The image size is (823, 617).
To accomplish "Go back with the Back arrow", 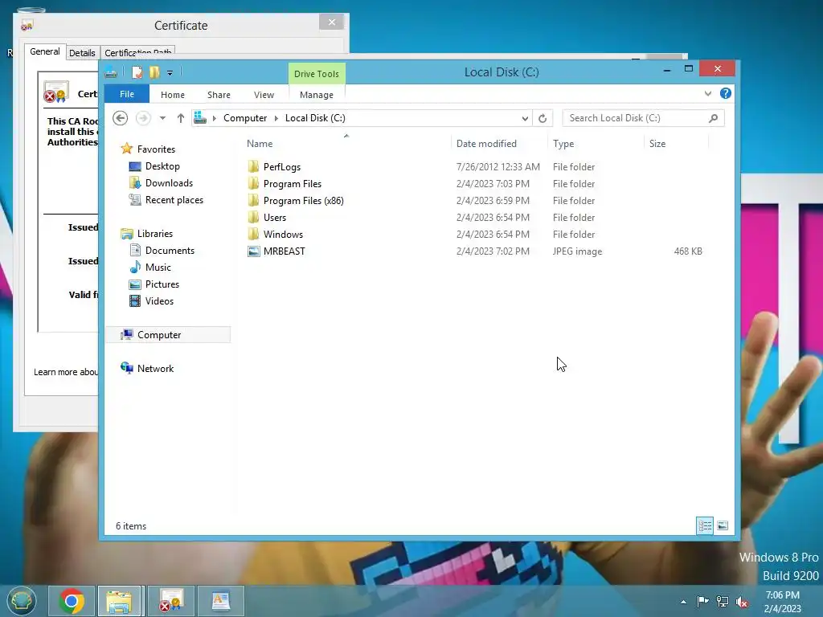I will tap(121, 118).
